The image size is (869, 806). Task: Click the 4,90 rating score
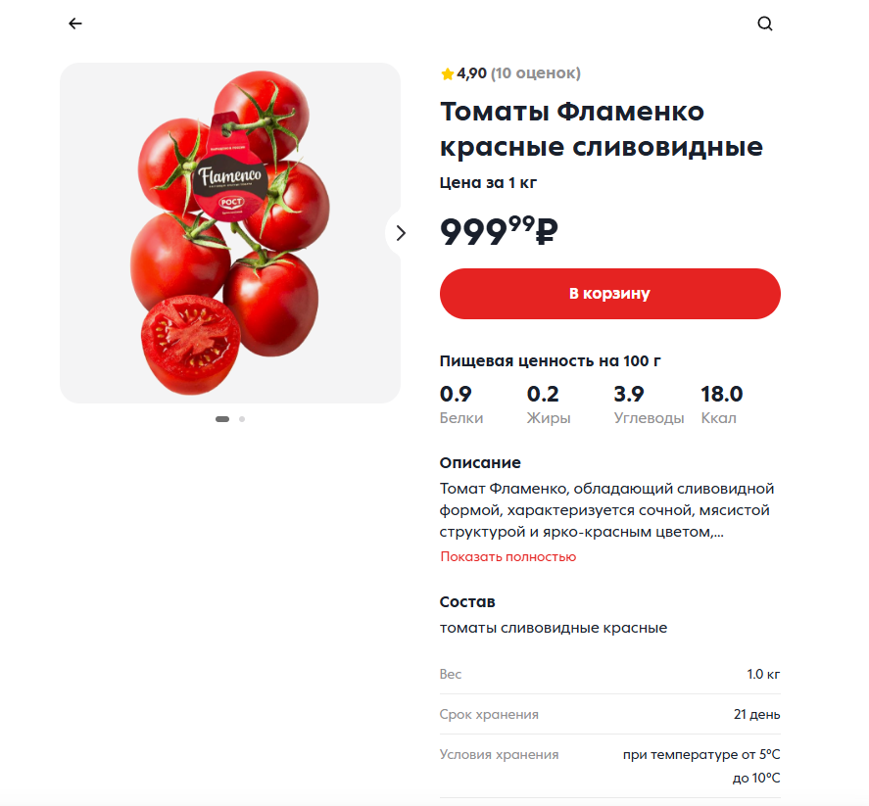[x=471, y=73]
